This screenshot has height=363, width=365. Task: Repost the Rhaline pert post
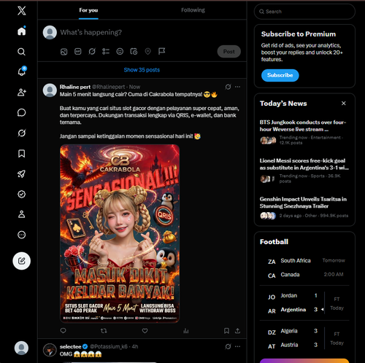104,331
